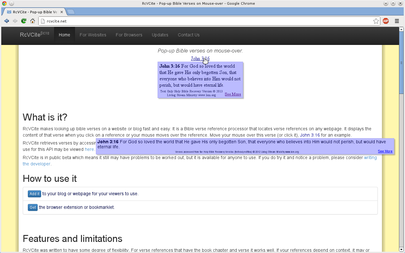
Task: Click 'Pop-up Bible verses on mouse-over.' tagline
Action: pyautogui.click(x=200, y=51)
